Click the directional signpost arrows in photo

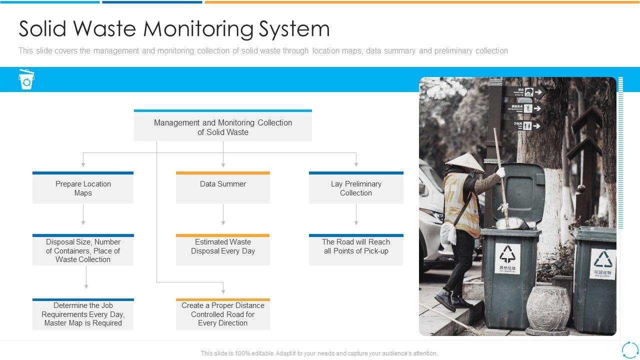tap(523, 107)
